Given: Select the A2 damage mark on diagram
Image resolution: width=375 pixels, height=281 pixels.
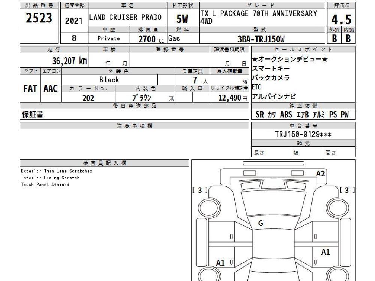Looking at the screenshot, I should (x=320, y=174).
